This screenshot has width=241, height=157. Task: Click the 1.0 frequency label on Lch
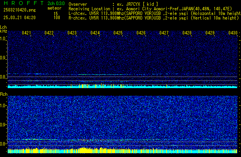pyautogui.click(x=3, y=39)
